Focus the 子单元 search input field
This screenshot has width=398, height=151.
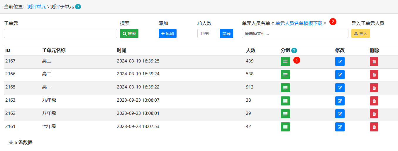60,34
